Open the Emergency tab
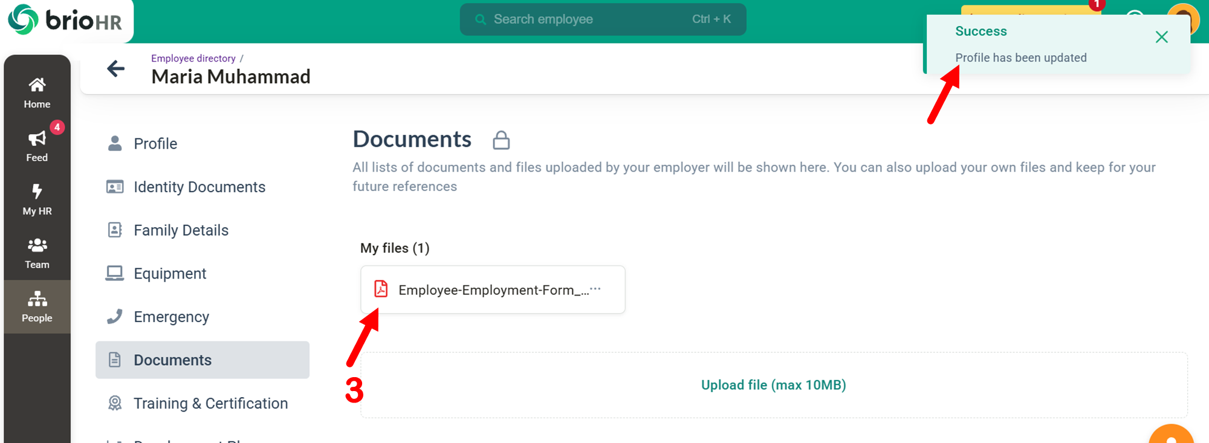The width and height of the screenshot is (1209, 443). point(171,317)
